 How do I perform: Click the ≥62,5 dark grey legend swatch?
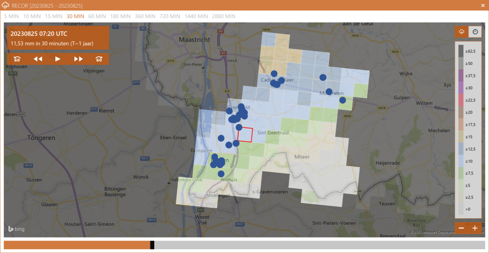[461, 50]
